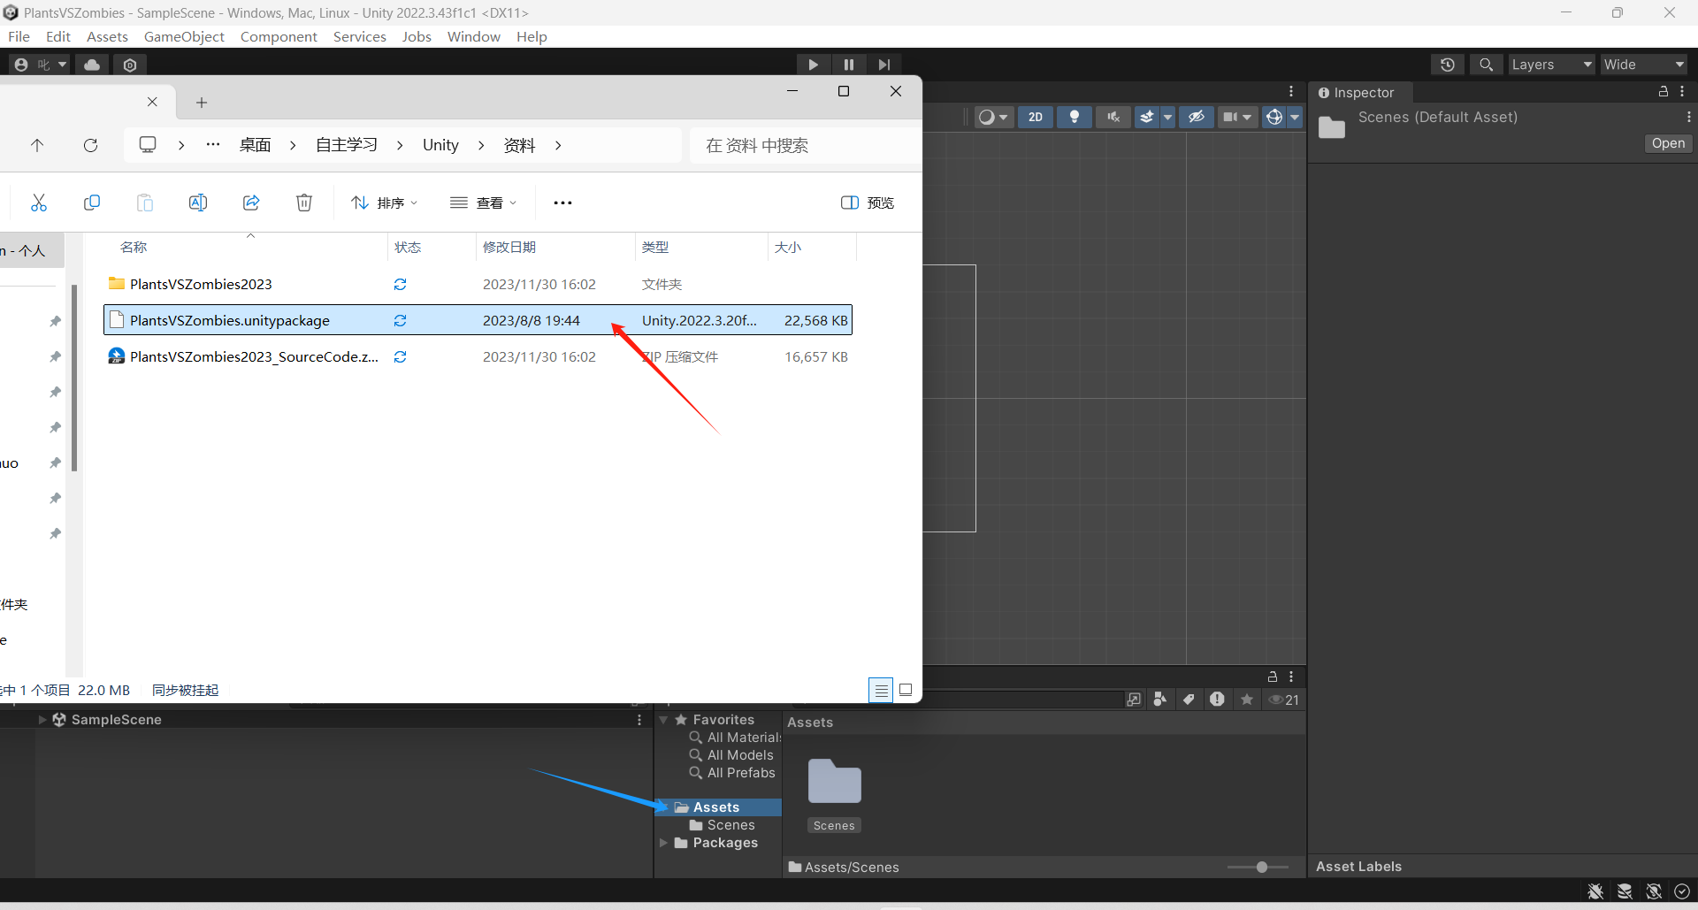The image size is (1698, 910).
Task: Click Unity breadcrumb in Explorer address bar
Action: pos(440,145)
